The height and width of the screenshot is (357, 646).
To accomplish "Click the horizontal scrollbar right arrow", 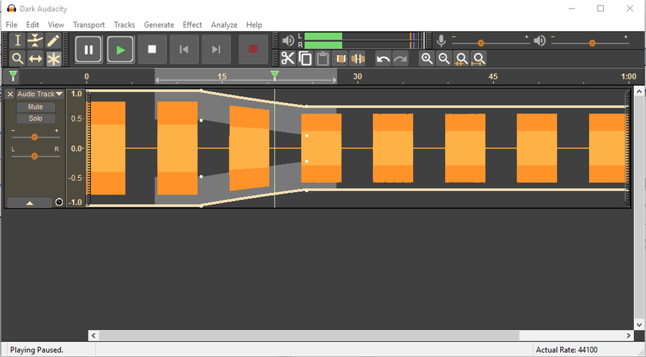I will [629, 336].
